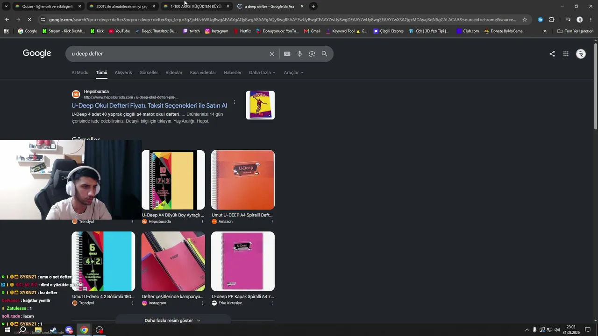Expand 'Daha fazla resim göster'
This screenshot has width=598, height=336.
click(x=172, y=321)
